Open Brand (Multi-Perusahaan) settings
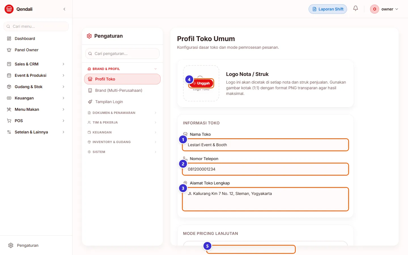The width and height of the screenshot is (408, 255). (x=122, y=90)
